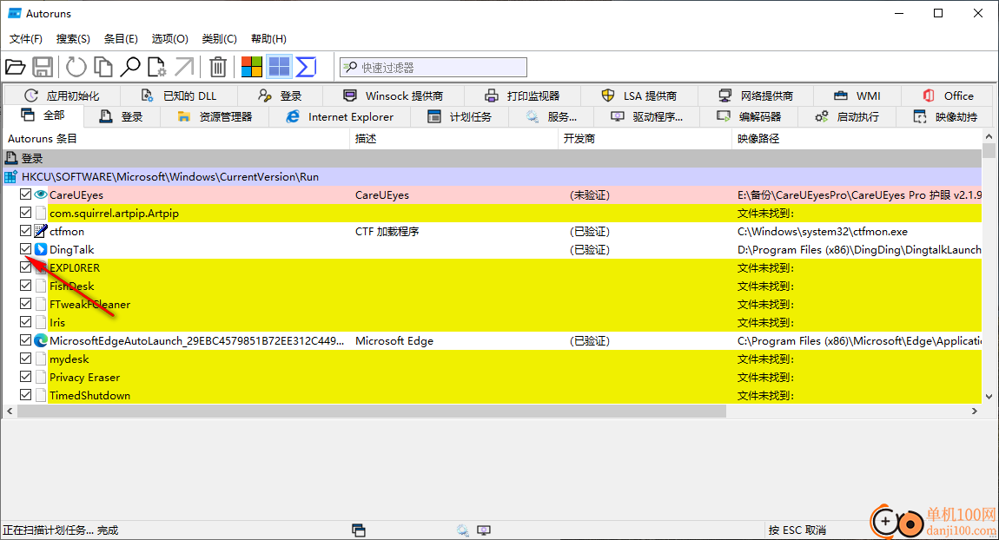999x540 pixels.
Task: Open the 选项(O) menu
Action: [x=170, y=39]
